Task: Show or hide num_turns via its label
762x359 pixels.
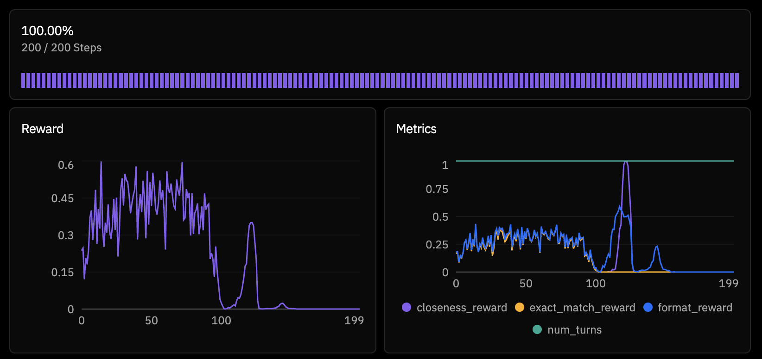Action: [x=574, y=330]
